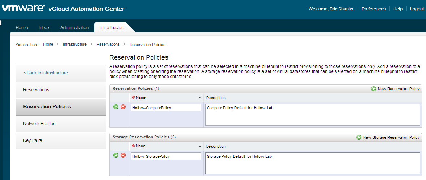Click the green plus icon for New Reservation Policy
This screenshot has width=426, height=180.
374,89
